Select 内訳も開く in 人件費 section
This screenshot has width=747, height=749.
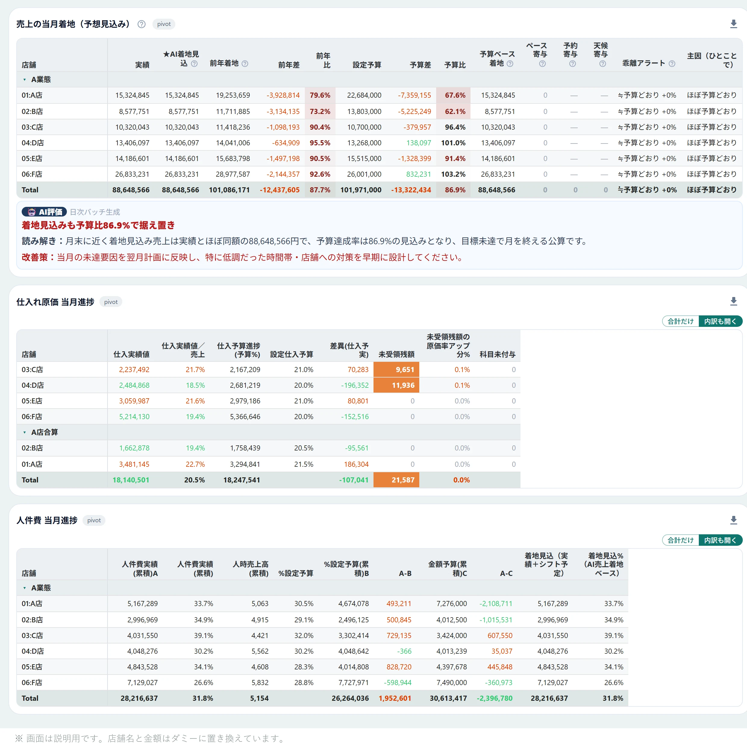tap(720, 540)
